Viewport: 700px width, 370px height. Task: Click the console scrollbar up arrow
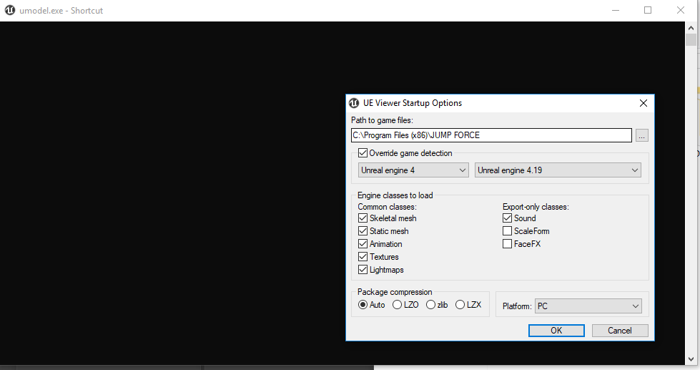tap(691, 28)
